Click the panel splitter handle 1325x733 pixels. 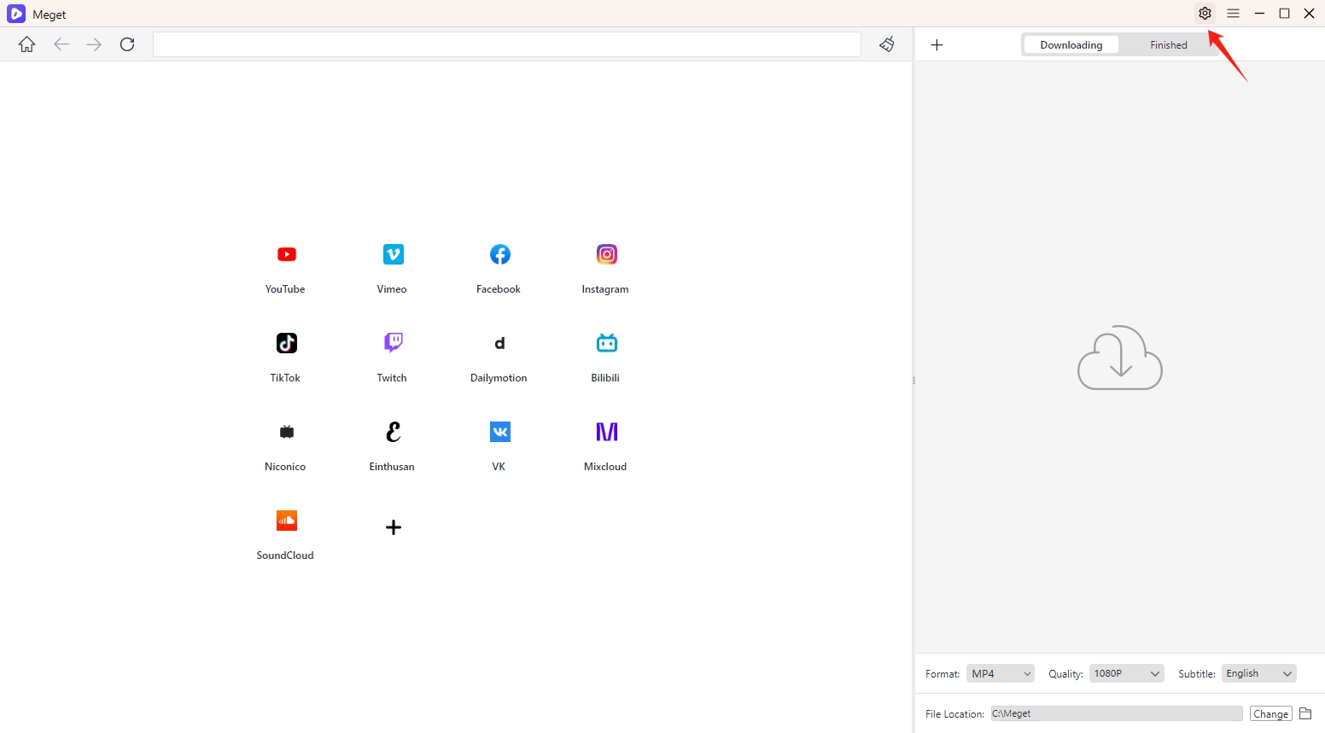pyautogui.click(x=913, y=381)
